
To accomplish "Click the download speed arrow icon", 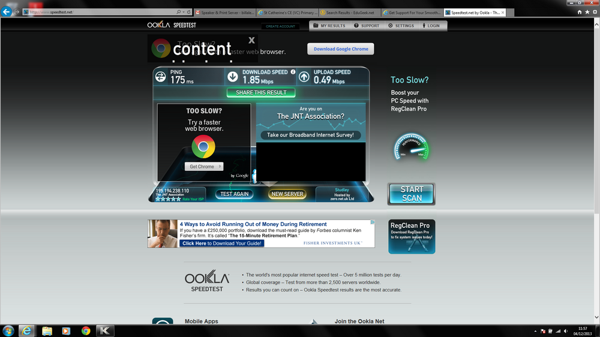I will [x=233, y=77].
